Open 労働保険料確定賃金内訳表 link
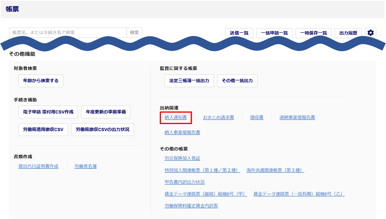 pos(191,205)
